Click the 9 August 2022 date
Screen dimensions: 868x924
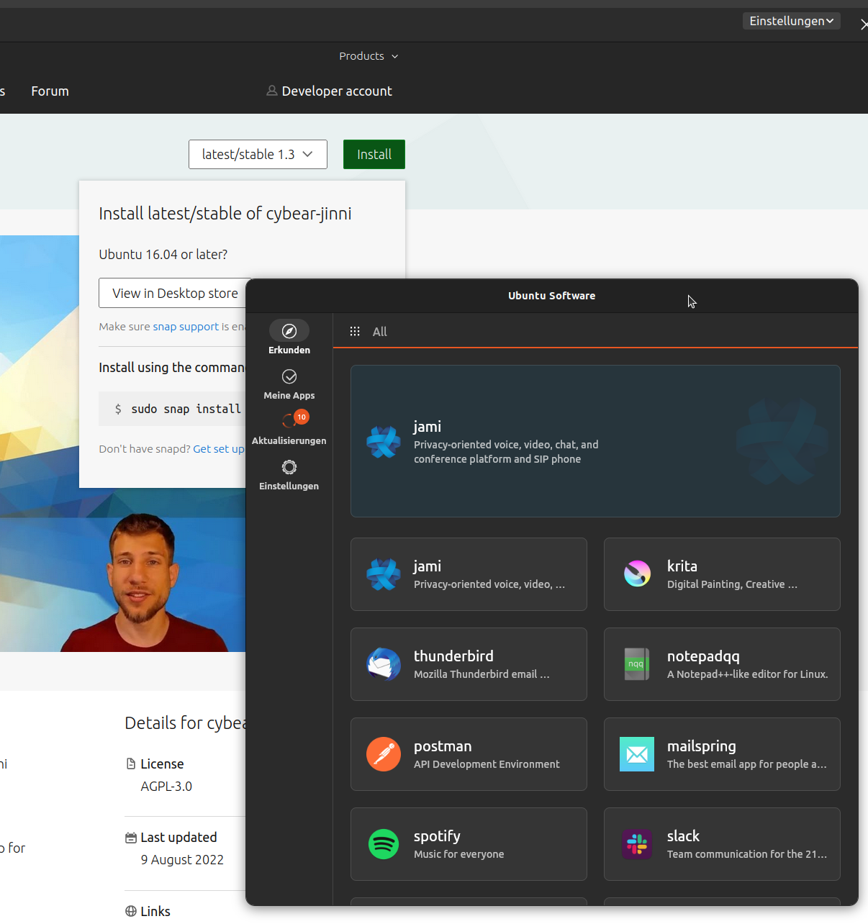tap(182, 860)
